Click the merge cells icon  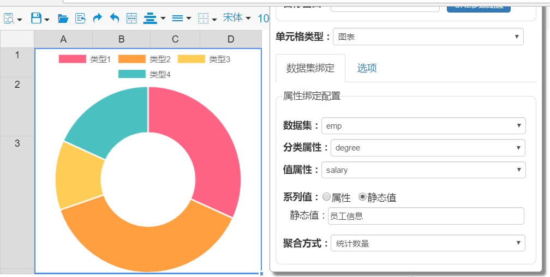[x=131, y=18]
